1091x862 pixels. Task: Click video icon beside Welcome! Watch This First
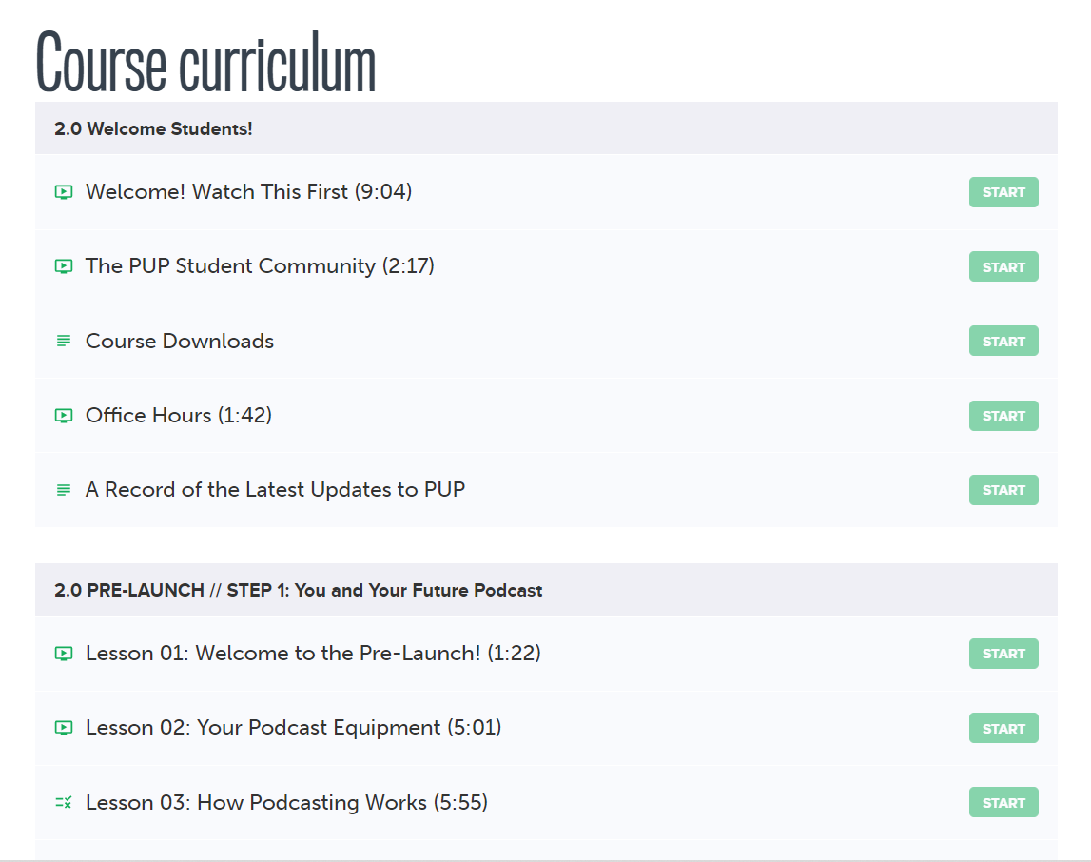[x=64, y=192]
